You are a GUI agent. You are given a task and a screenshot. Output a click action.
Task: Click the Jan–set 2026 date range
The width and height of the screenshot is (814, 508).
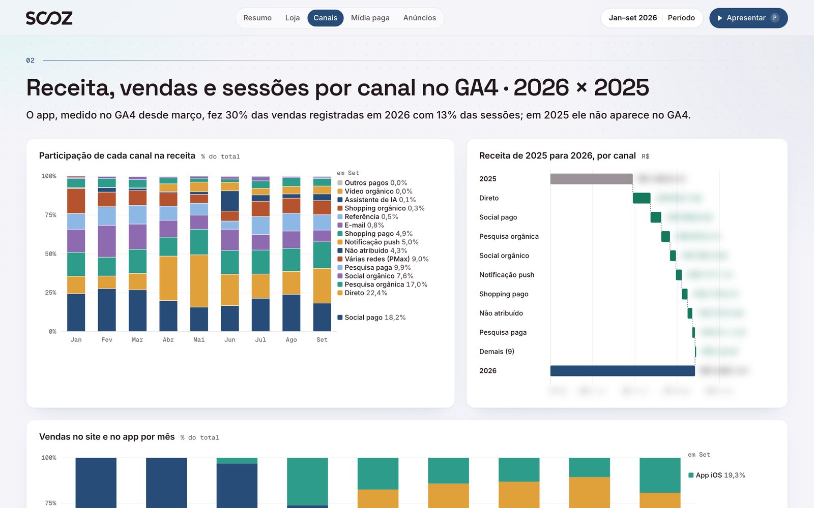tap(633, 18)
